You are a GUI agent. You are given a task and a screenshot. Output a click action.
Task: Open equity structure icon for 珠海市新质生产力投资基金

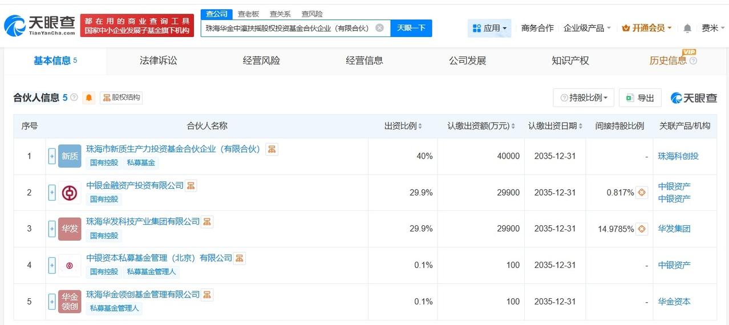point(272,149)
